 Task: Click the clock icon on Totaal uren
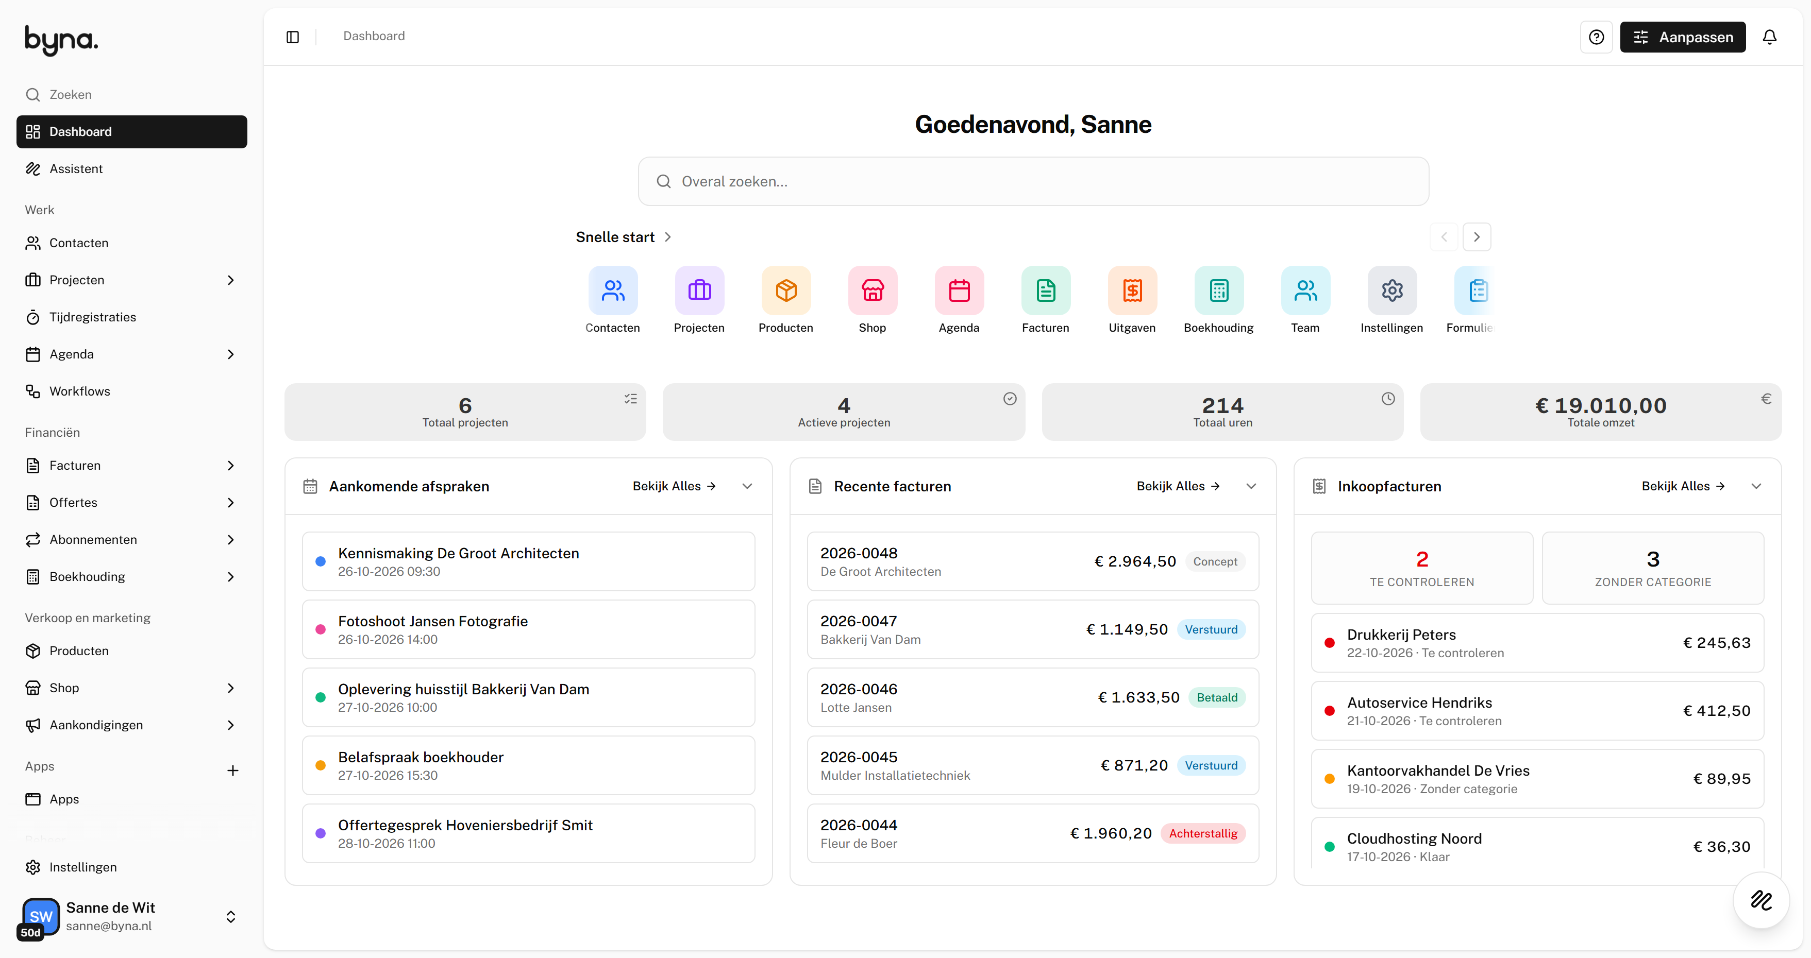1388,399
